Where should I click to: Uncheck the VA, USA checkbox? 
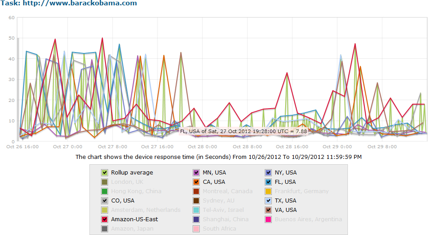coord(268,210)
